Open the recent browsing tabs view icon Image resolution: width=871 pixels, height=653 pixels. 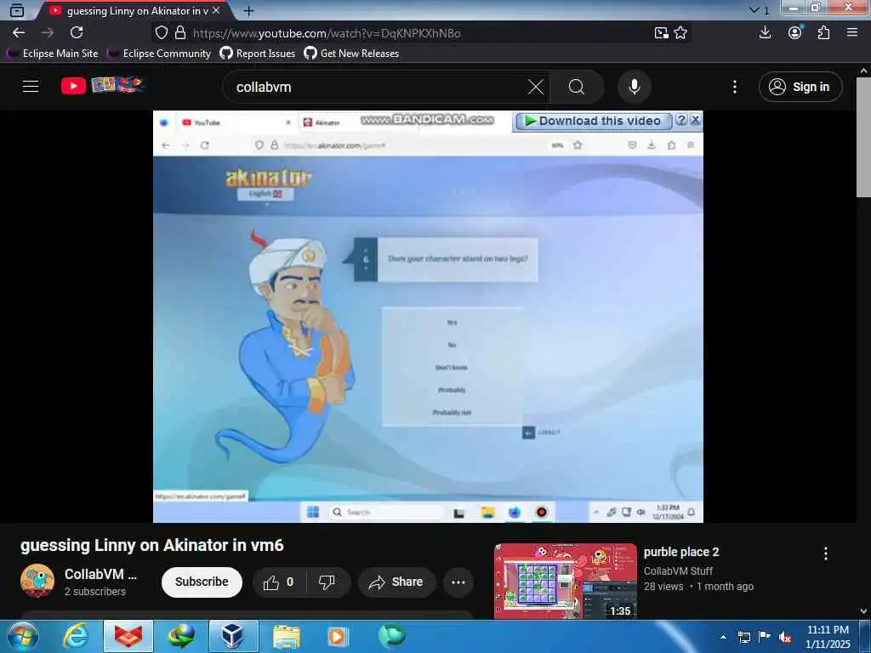17,10
